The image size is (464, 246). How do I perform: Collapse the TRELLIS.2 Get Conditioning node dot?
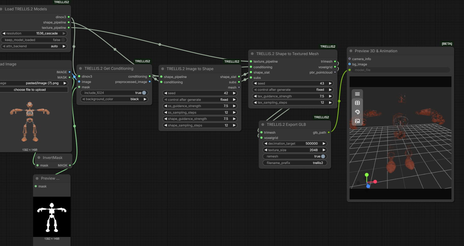tap(81, 69)
